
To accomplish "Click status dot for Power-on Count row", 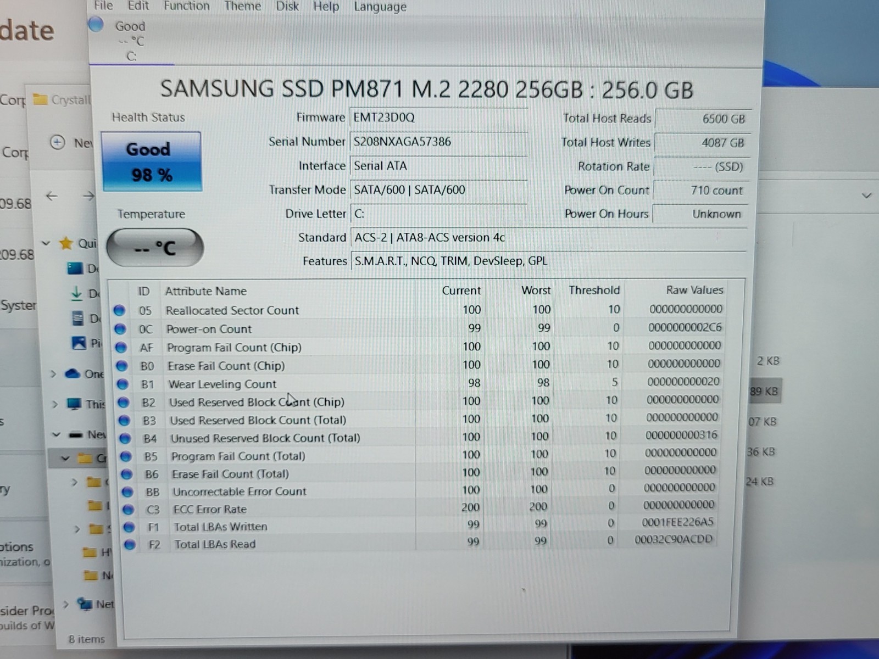I will point(120,329).
